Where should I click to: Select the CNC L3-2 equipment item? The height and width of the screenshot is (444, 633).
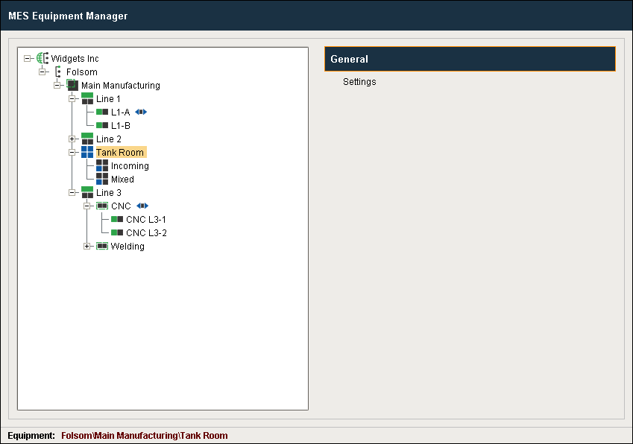pos(146,233)
